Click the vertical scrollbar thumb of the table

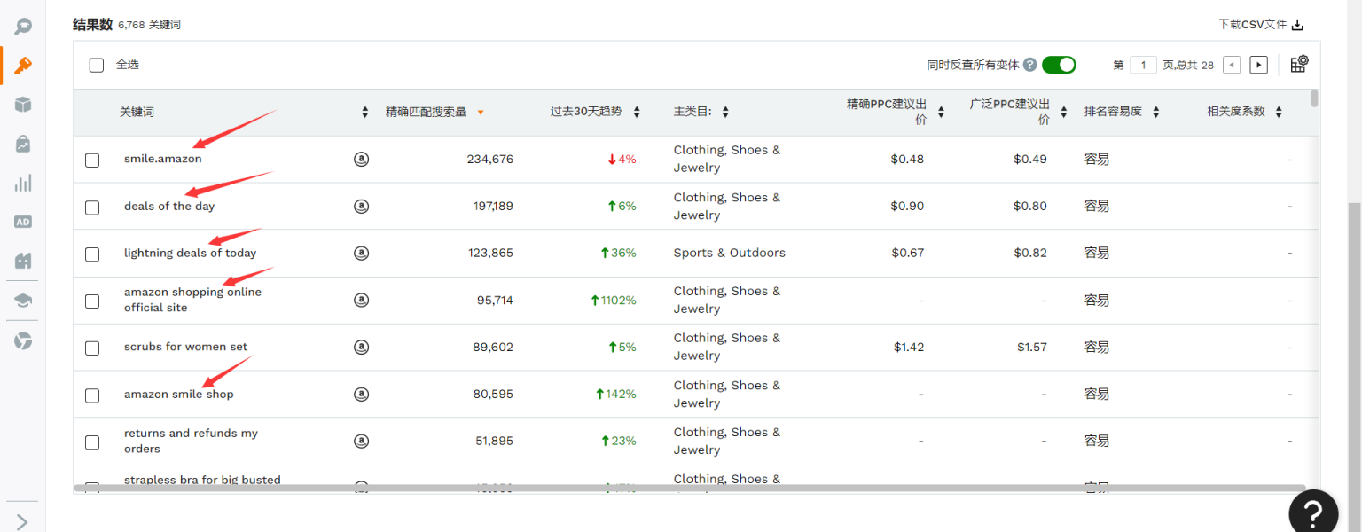pos(1314,98)
